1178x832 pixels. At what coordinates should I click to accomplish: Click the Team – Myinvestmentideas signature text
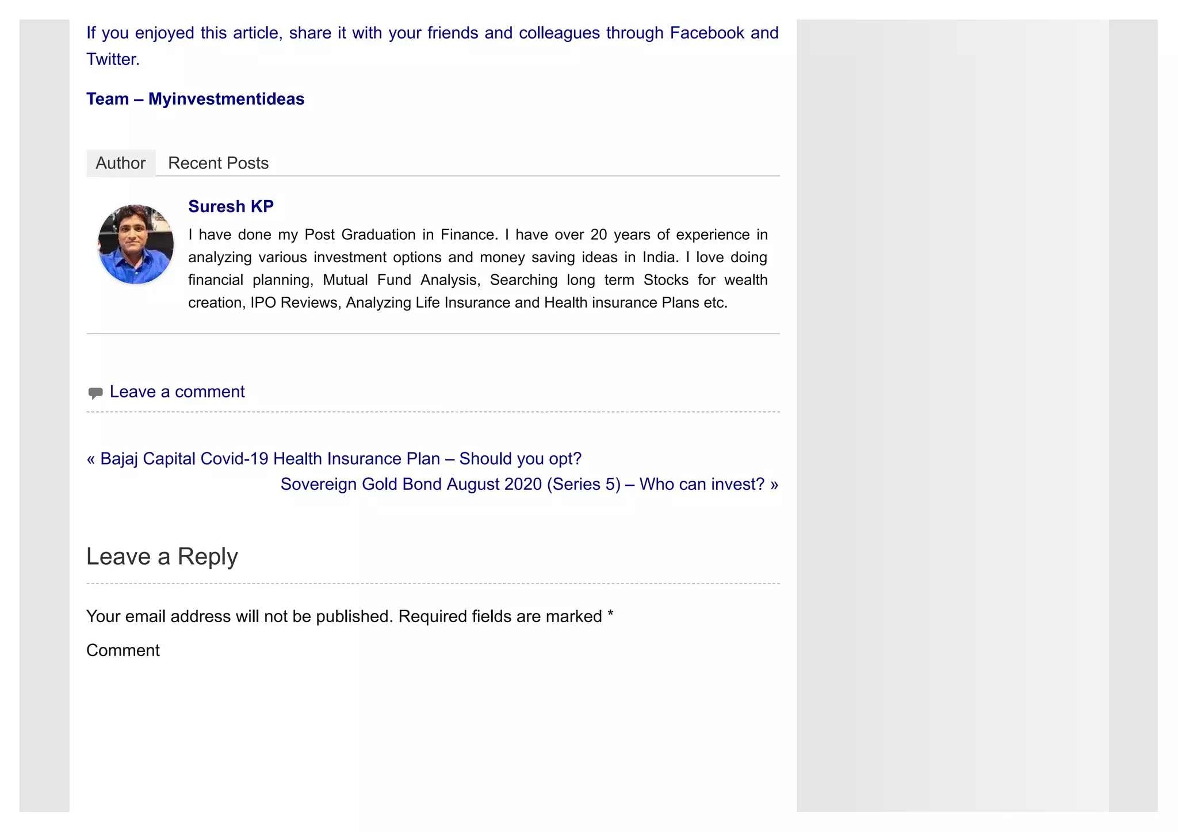click(x=196, y=99)
